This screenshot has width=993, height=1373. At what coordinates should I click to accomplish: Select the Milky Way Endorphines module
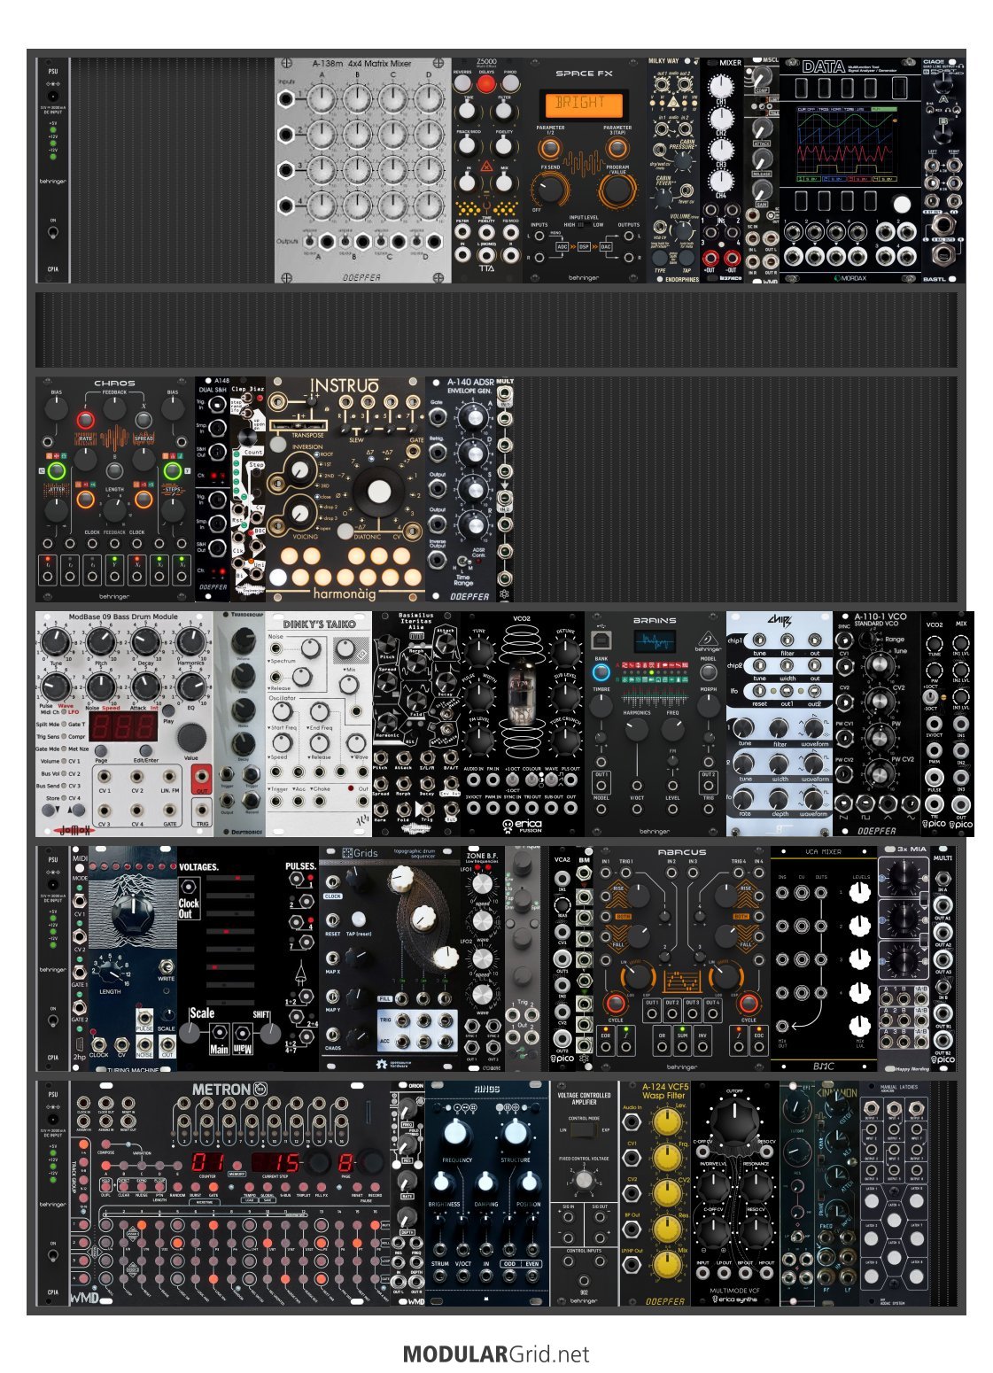pos(673,170)
